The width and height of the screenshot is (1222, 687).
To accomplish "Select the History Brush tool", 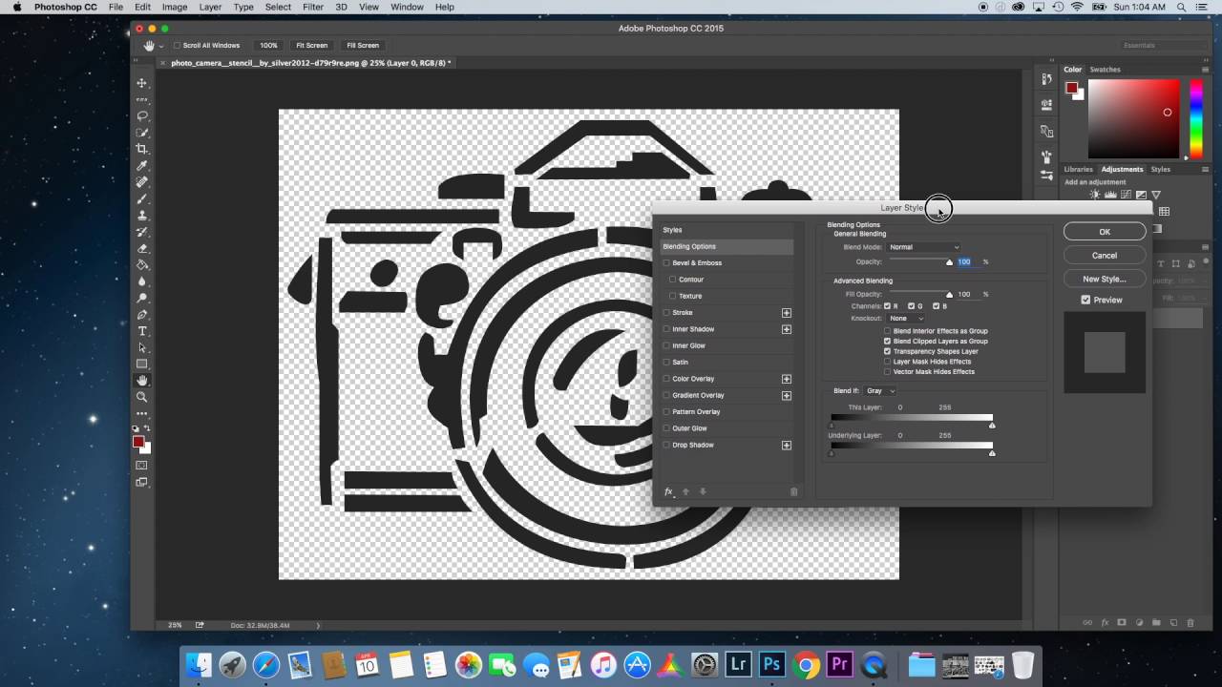I will coord(142,232).
